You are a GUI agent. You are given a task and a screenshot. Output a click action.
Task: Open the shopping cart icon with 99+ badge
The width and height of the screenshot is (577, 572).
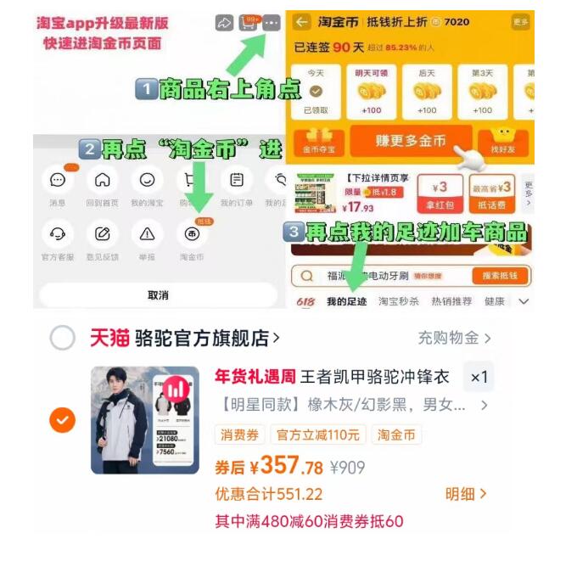point(249,23)
